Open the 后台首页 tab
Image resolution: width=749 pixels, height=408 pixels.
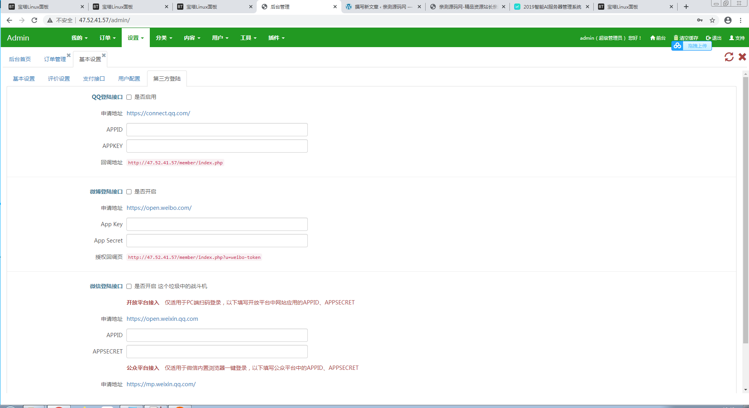(20, 59)
